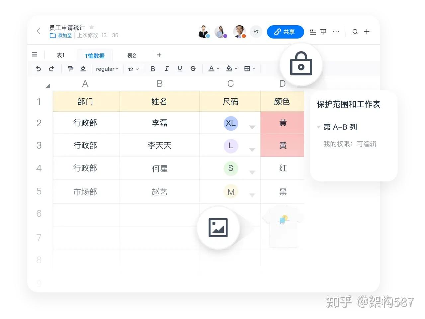This screenshot has height=319, width=425.
Task: Switch to the T恤数据 sheet tab
Action: click(x=95, y=55)
